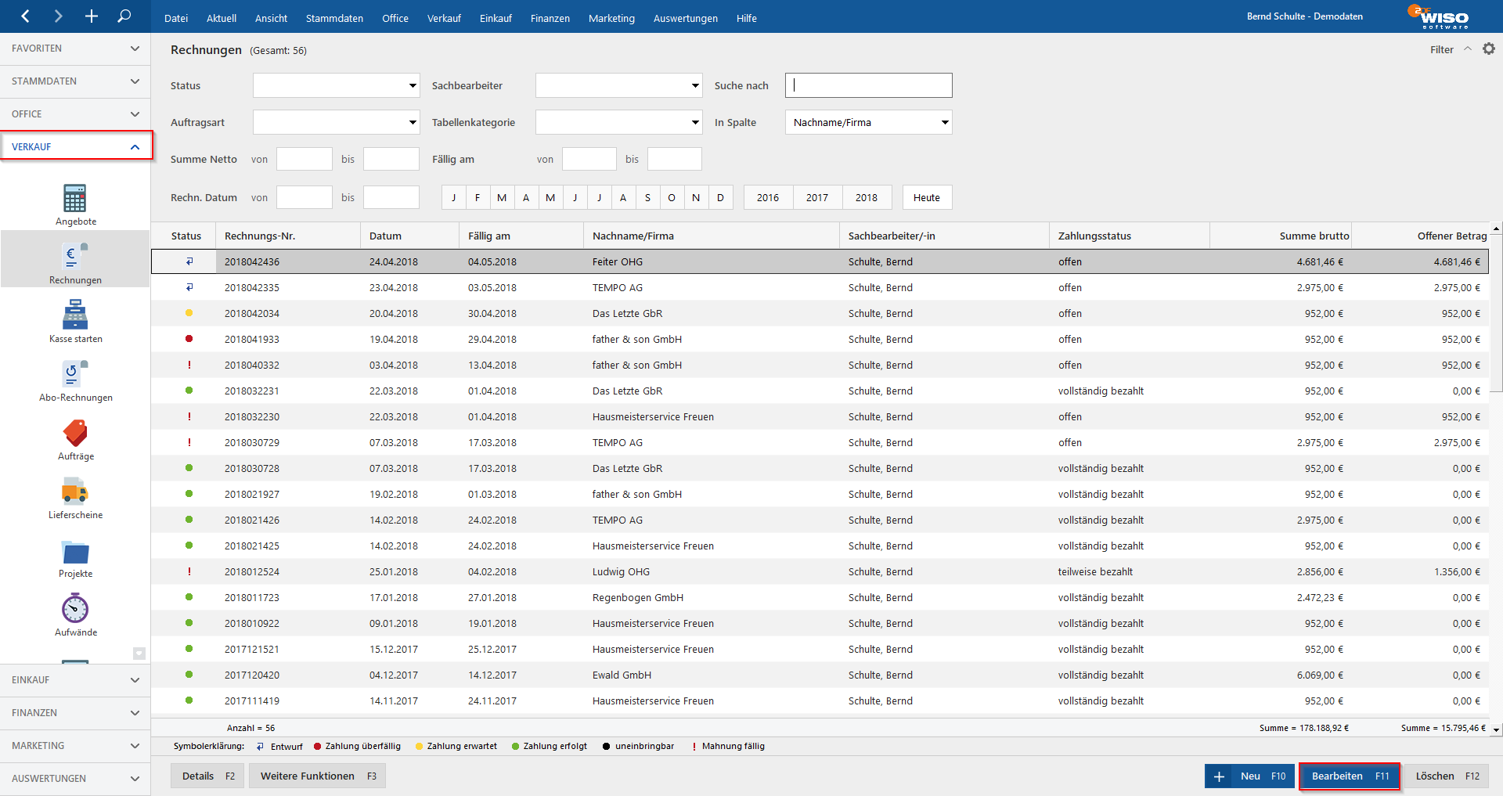This screenshot has height=796, width=1503.
Task: Open the Aufträge module
Action: 75,434
